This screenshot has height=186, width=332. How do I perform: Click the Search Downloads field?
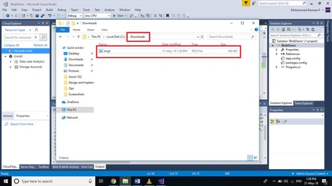pyautogui.click(x=231, y=37)
